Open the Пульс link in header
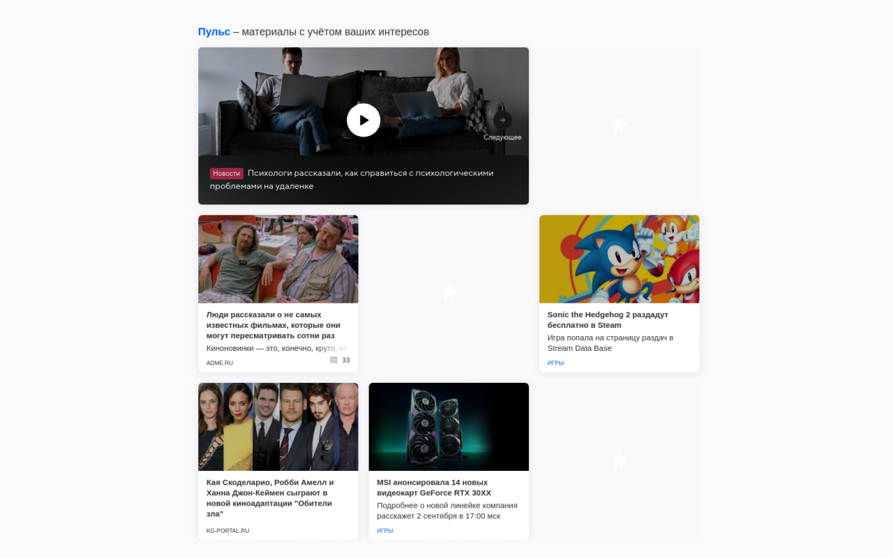 (x=213, y=32)
